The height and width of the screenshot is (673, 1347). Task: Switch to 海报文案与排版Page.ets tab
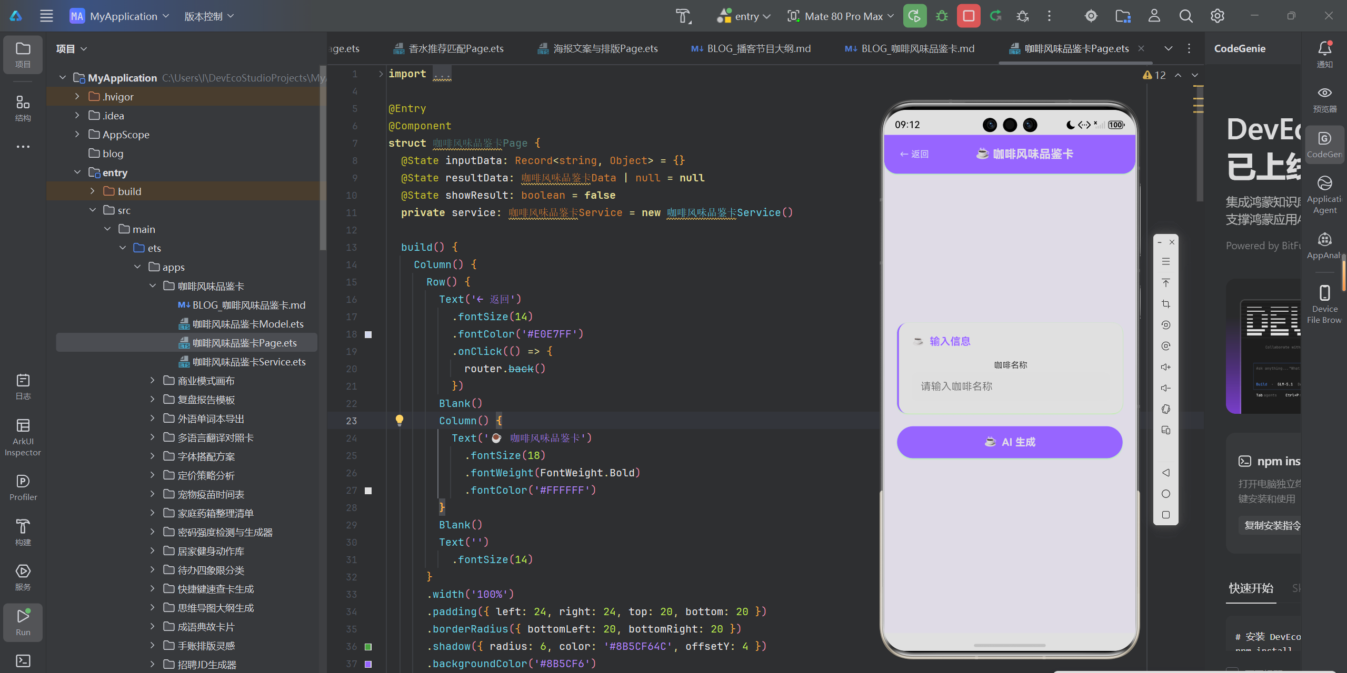(597, 48)
